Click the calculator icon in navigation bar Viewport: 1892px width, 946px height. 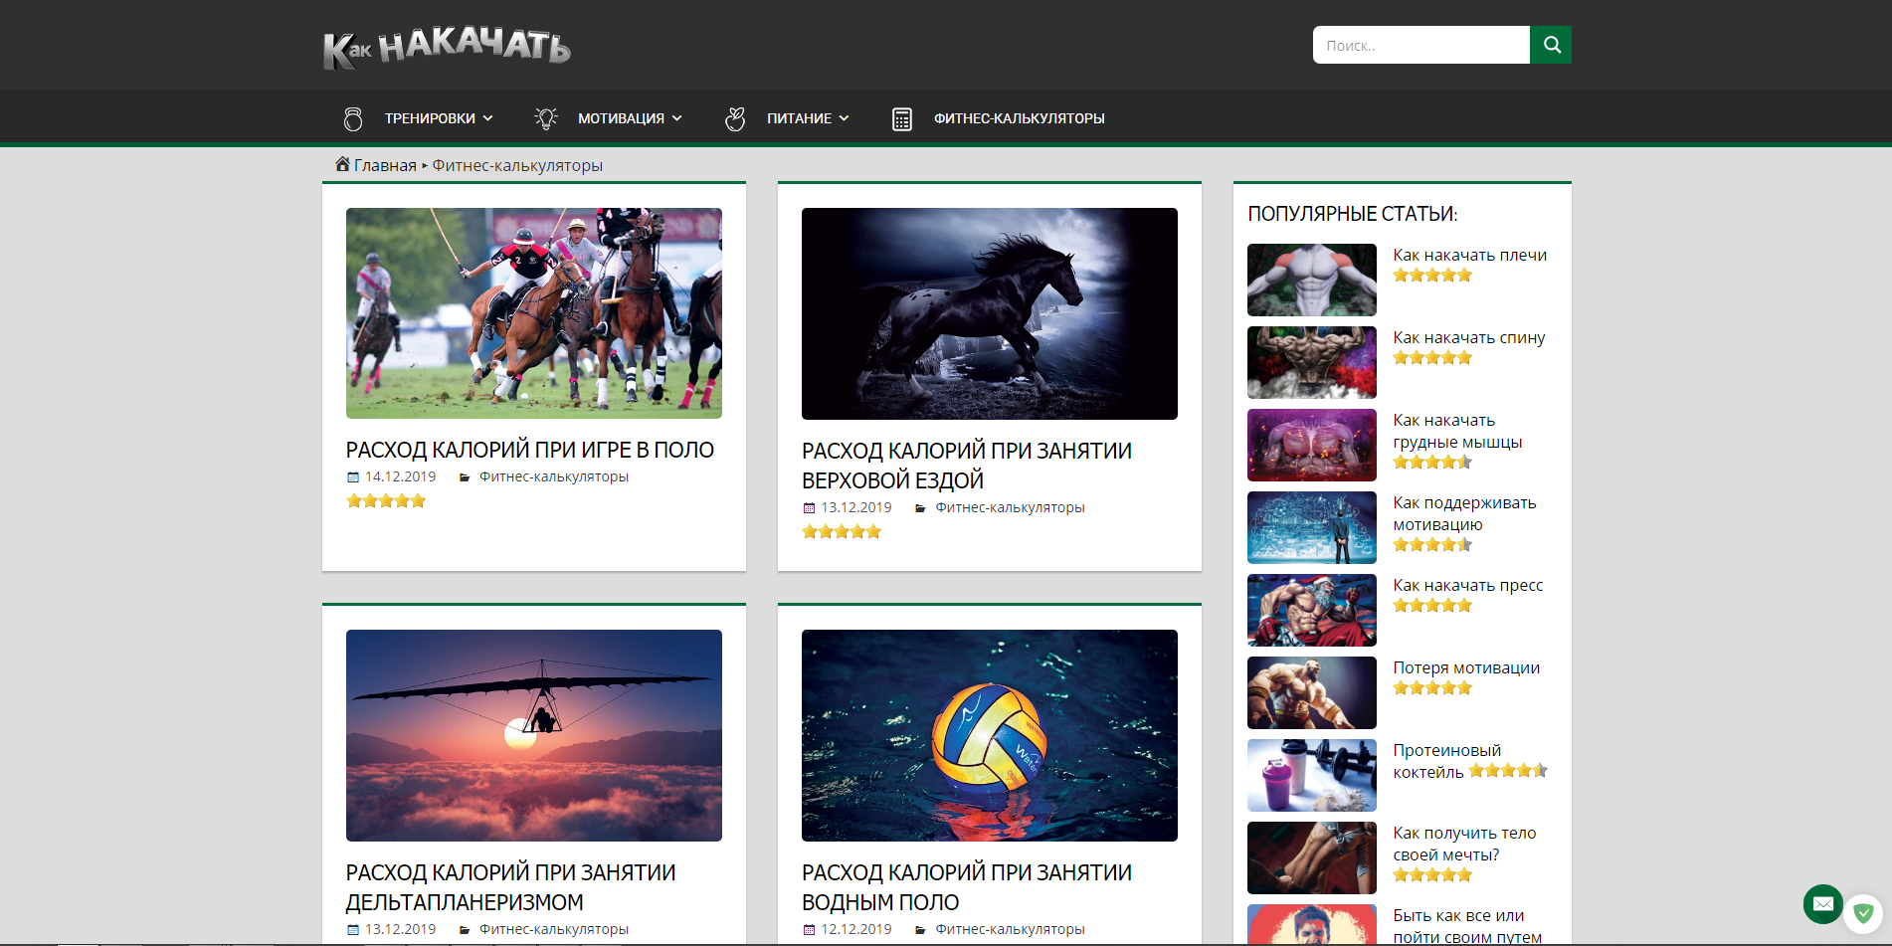(901, 118)
